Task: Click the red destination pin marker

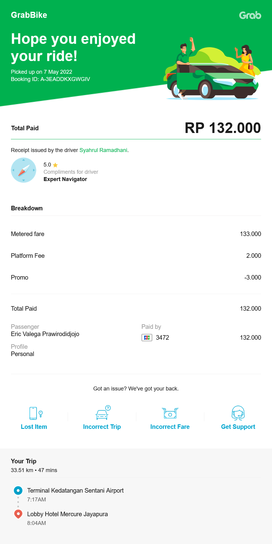Action: [18, 514]
